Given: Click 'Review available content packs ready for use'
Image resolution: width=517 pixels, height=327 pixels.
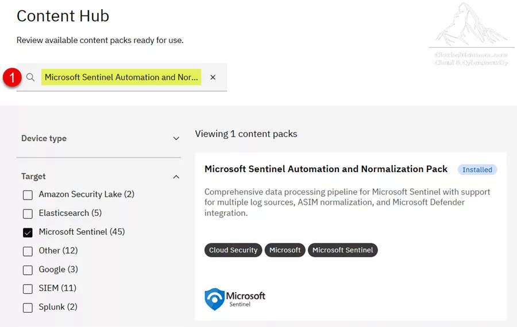Looking at the screenshot, I should click(100, 40).
